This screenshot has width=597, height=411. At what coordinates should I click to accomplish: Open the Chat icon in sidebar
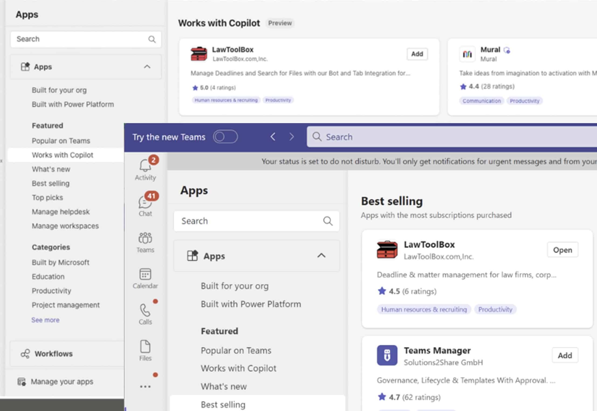(x=145, y=203)
